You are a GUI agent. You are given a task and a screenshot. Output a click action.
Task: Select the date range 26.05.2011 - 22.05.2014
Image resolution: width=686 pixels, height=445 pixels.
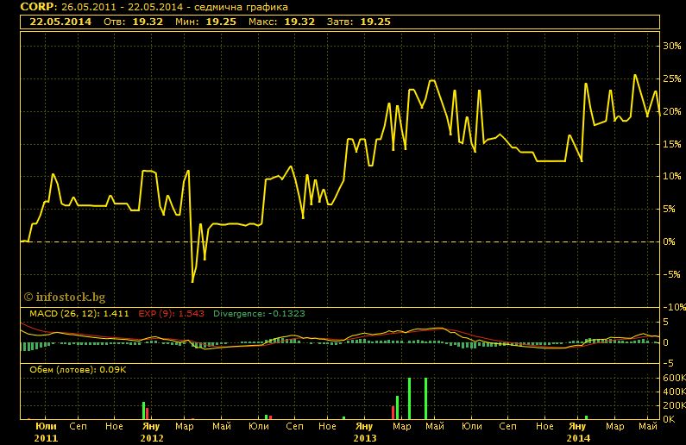tap(122, 7)
